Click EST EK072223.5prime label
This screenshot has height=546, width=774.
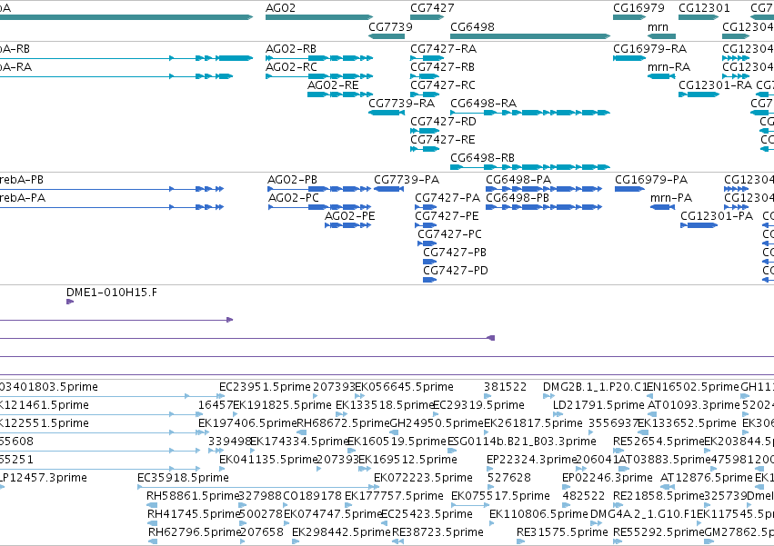423,478
